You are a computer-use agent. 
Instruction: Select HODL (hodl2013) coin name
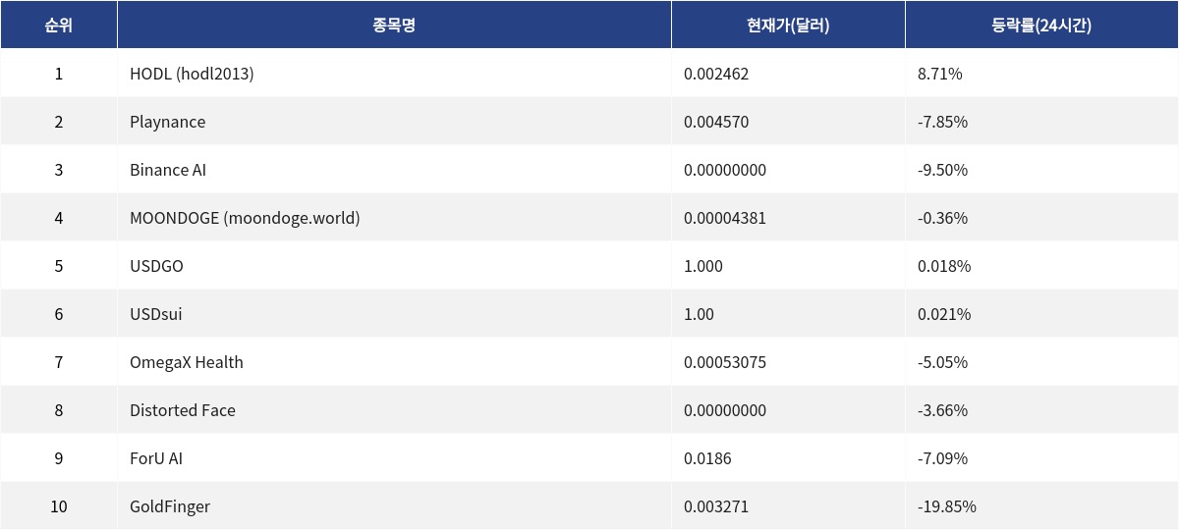(x=192, y=74)
